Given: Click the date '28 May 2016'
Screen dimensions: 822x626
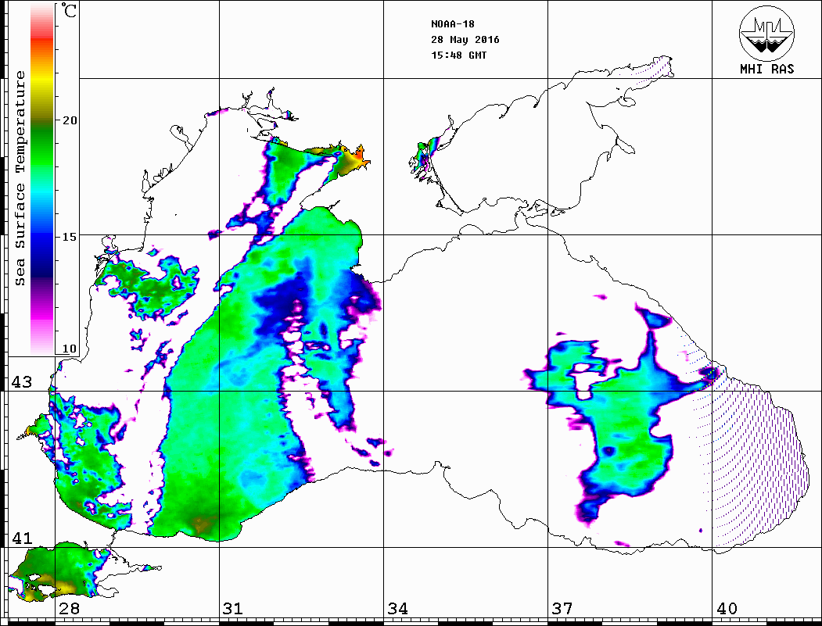Looking at the screenshot, I should tap(465, 40).
